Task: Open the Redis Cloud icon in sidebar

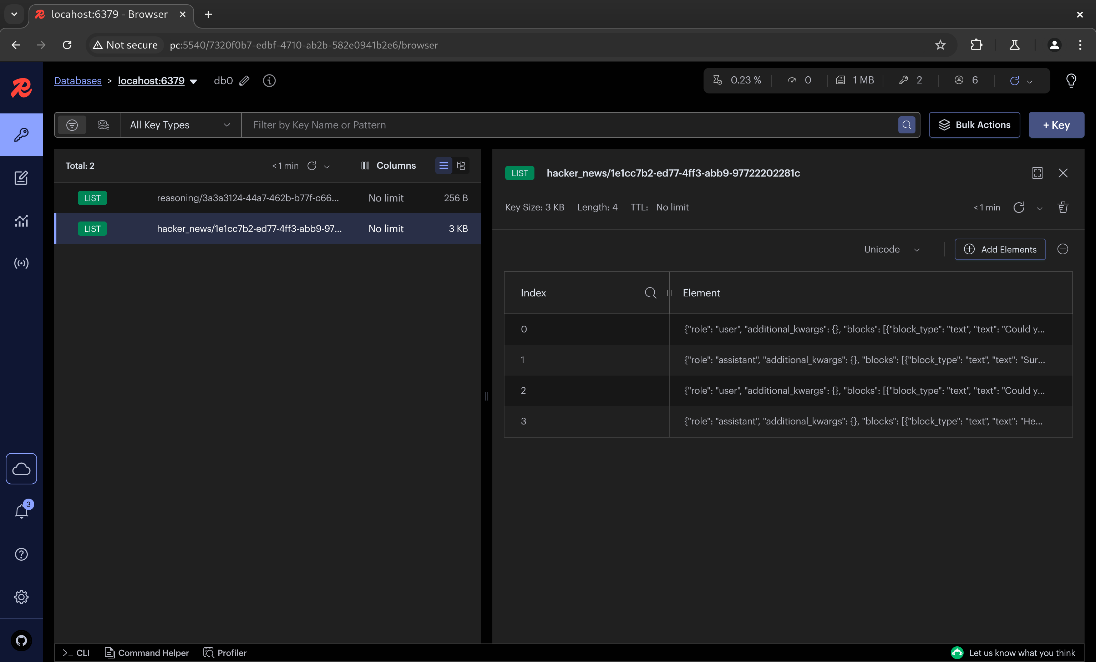Action: [21, 469]
